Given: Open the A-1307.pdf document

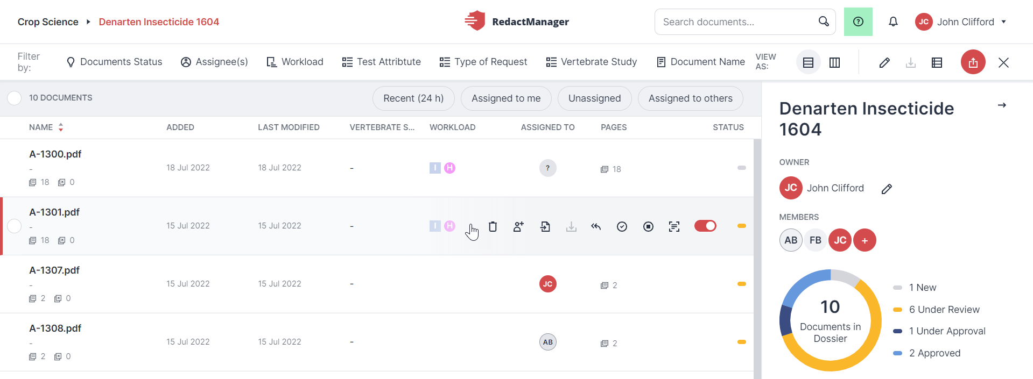Looking at the screenshot, I should coord(54,270).
